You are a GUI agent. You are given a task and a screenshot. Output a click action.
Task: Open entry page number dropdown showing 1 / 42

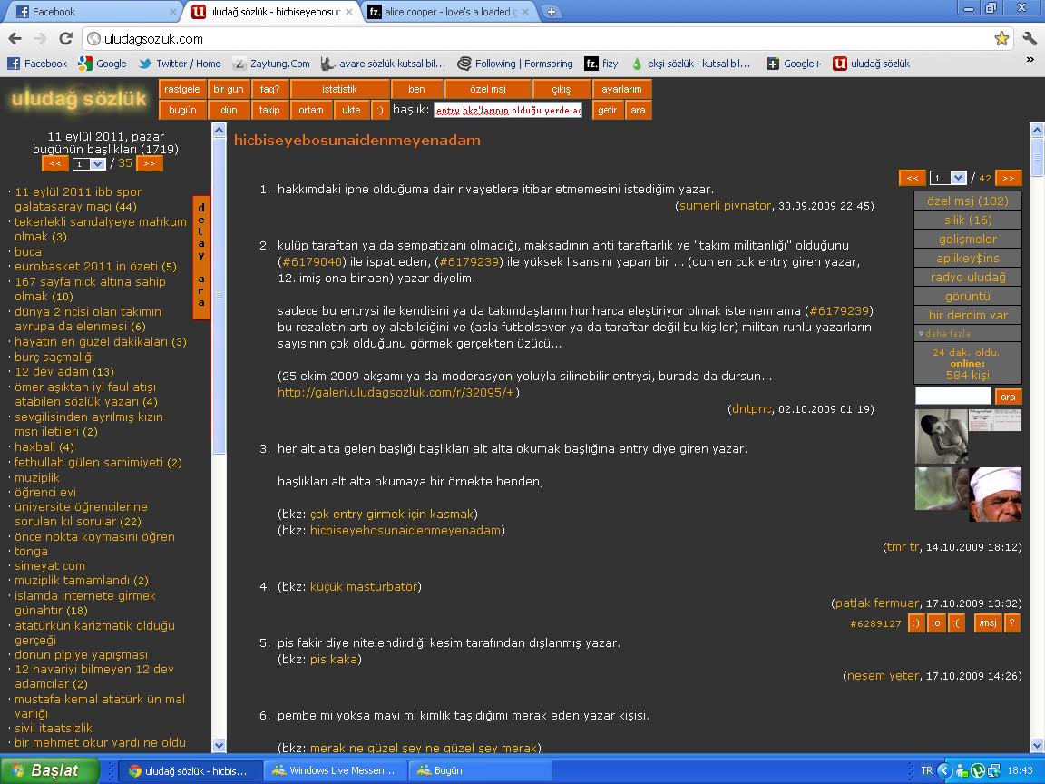pos(948,178)
